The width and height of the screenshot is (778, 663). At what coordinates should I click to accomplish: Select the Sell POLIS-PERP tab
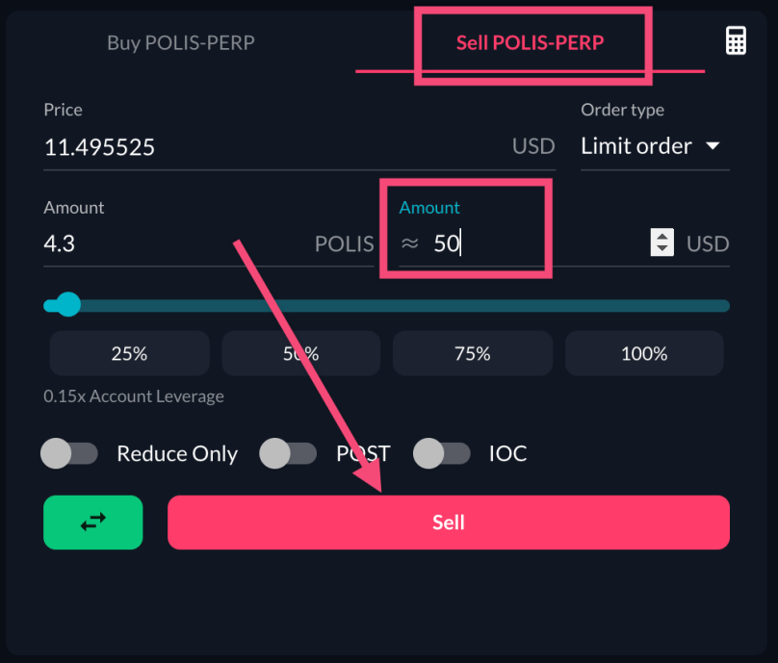(532, 42)
